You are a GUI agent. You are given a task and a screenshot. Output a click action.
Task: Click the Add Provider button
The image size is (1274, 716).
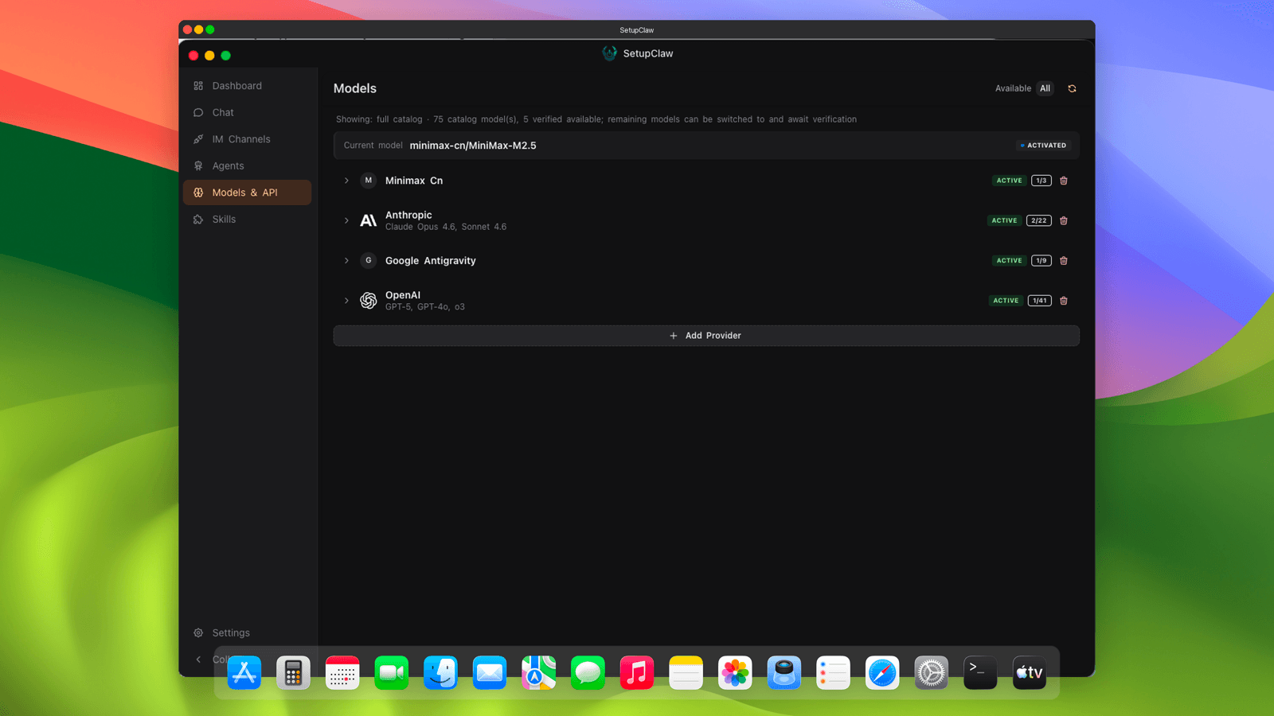(706, 336)
